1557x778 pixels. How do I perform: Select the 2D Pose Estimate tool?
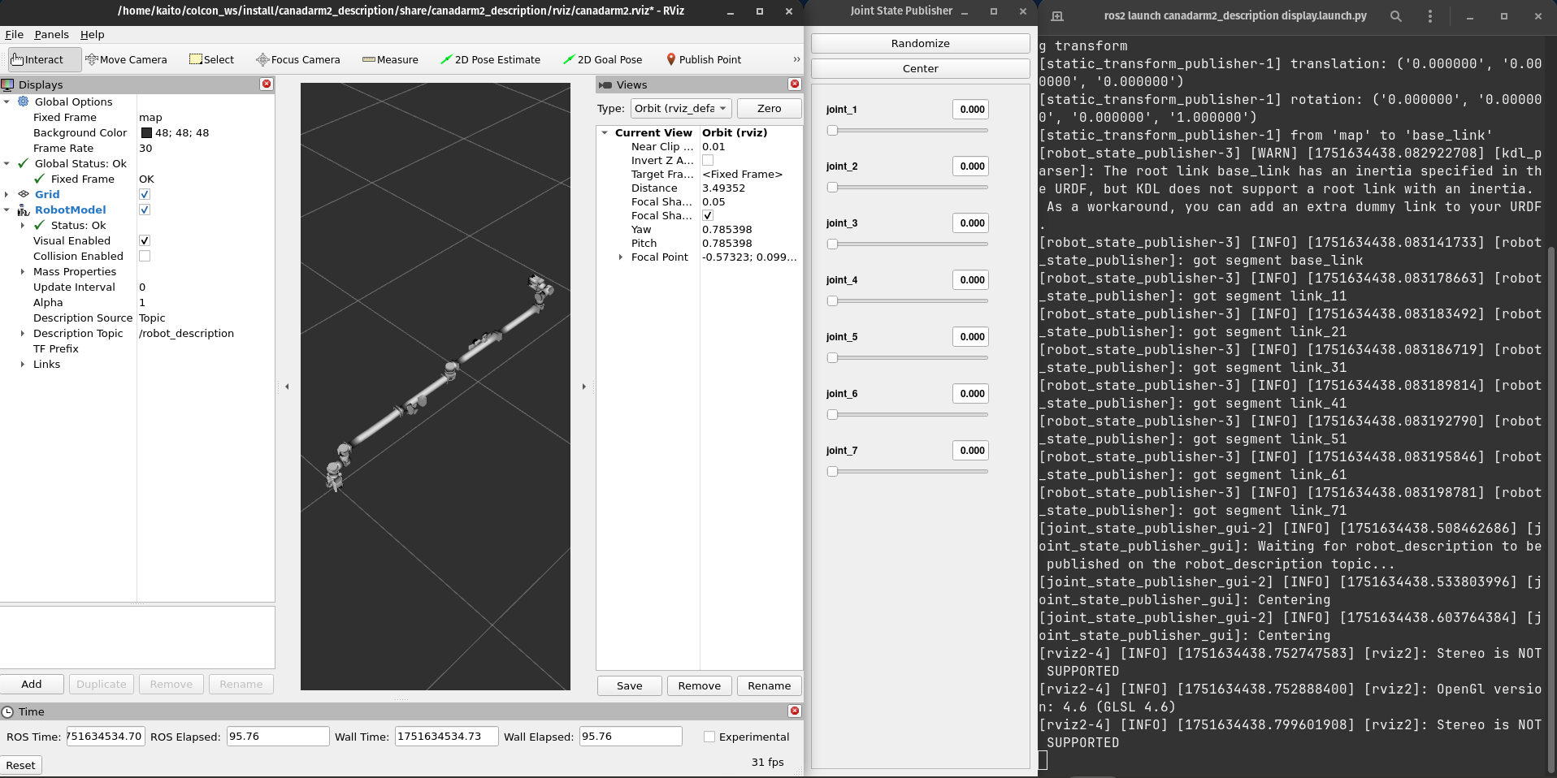[490, 59]
